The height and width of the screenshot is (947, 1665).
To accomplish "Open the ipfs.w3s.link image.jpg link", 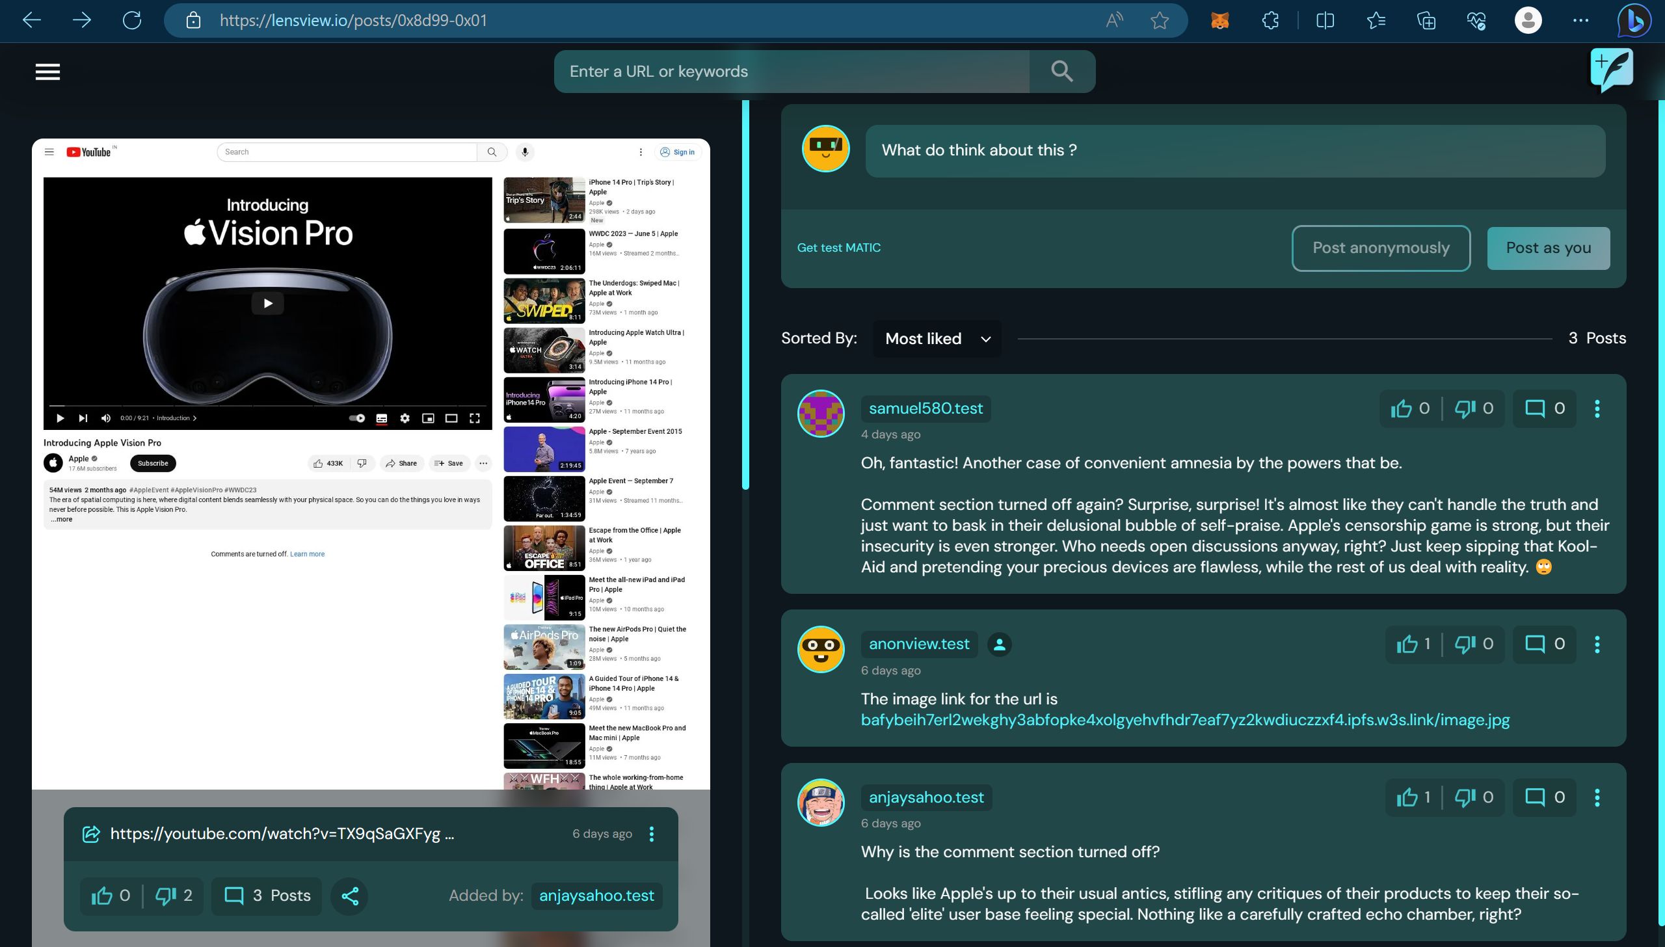I will pos(1185,720).
